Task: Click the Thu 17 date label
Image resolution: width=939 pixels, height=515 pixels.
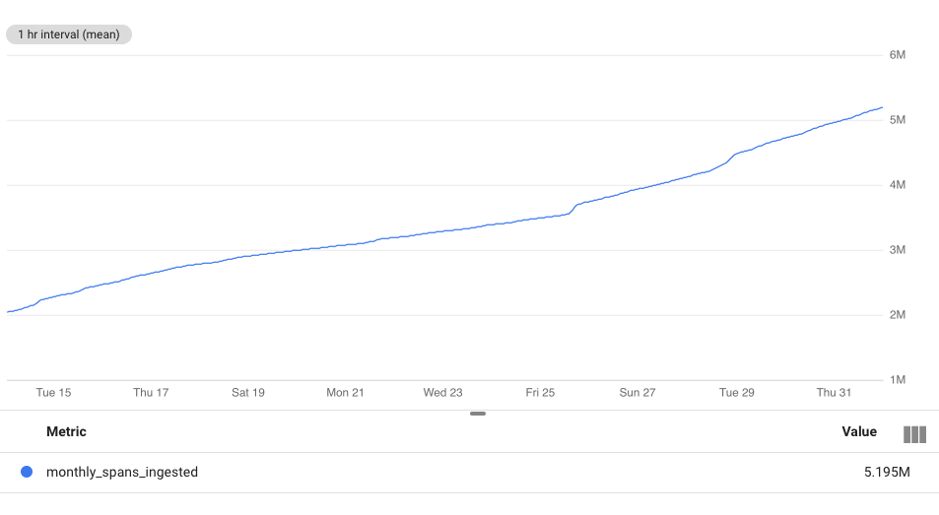Action: [151, 392]
